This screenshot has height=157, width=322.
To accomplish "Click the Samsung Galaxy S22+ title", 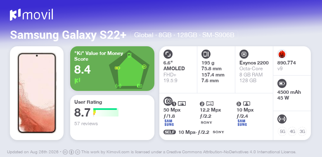I will (68, 35).
